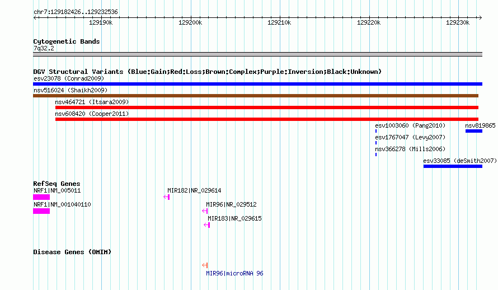Click the blue esv33085 gain bar
Viewport: 498px width, 290px height.
[453, 166]
